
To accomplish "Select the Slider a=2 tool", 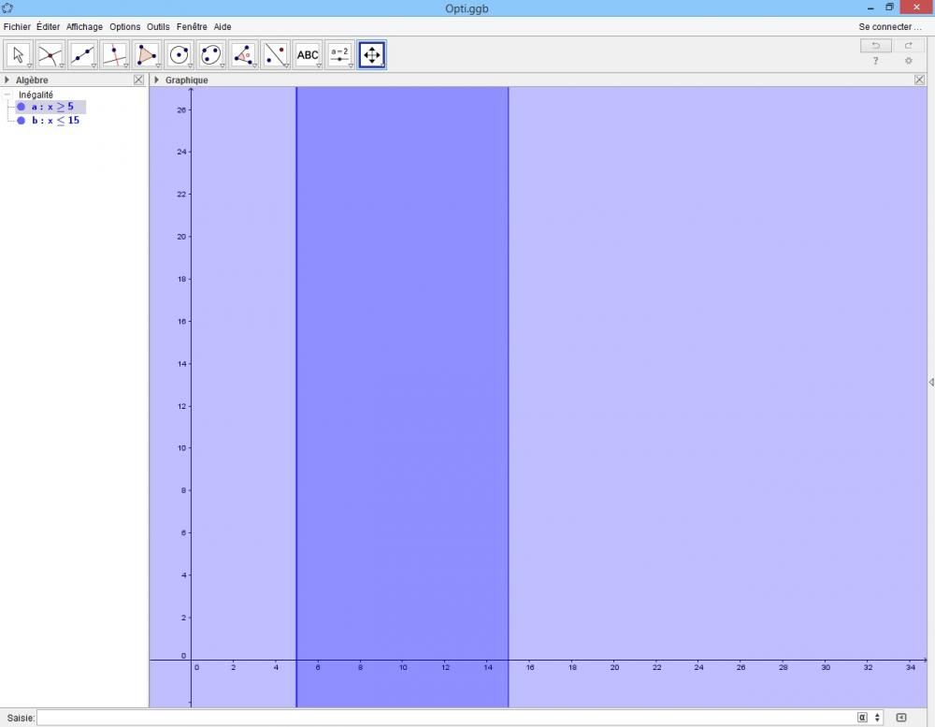I will coord(340,55).
